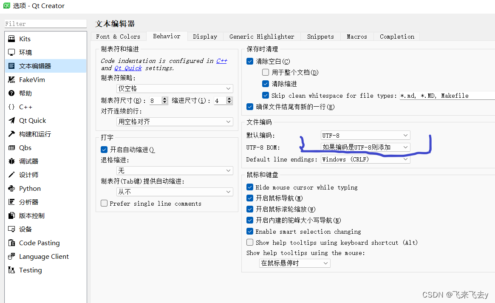Viewport: 495px width, 303px height.
Task: Open the UTF-8 BOM dropdown
Action: coord(365,147)
